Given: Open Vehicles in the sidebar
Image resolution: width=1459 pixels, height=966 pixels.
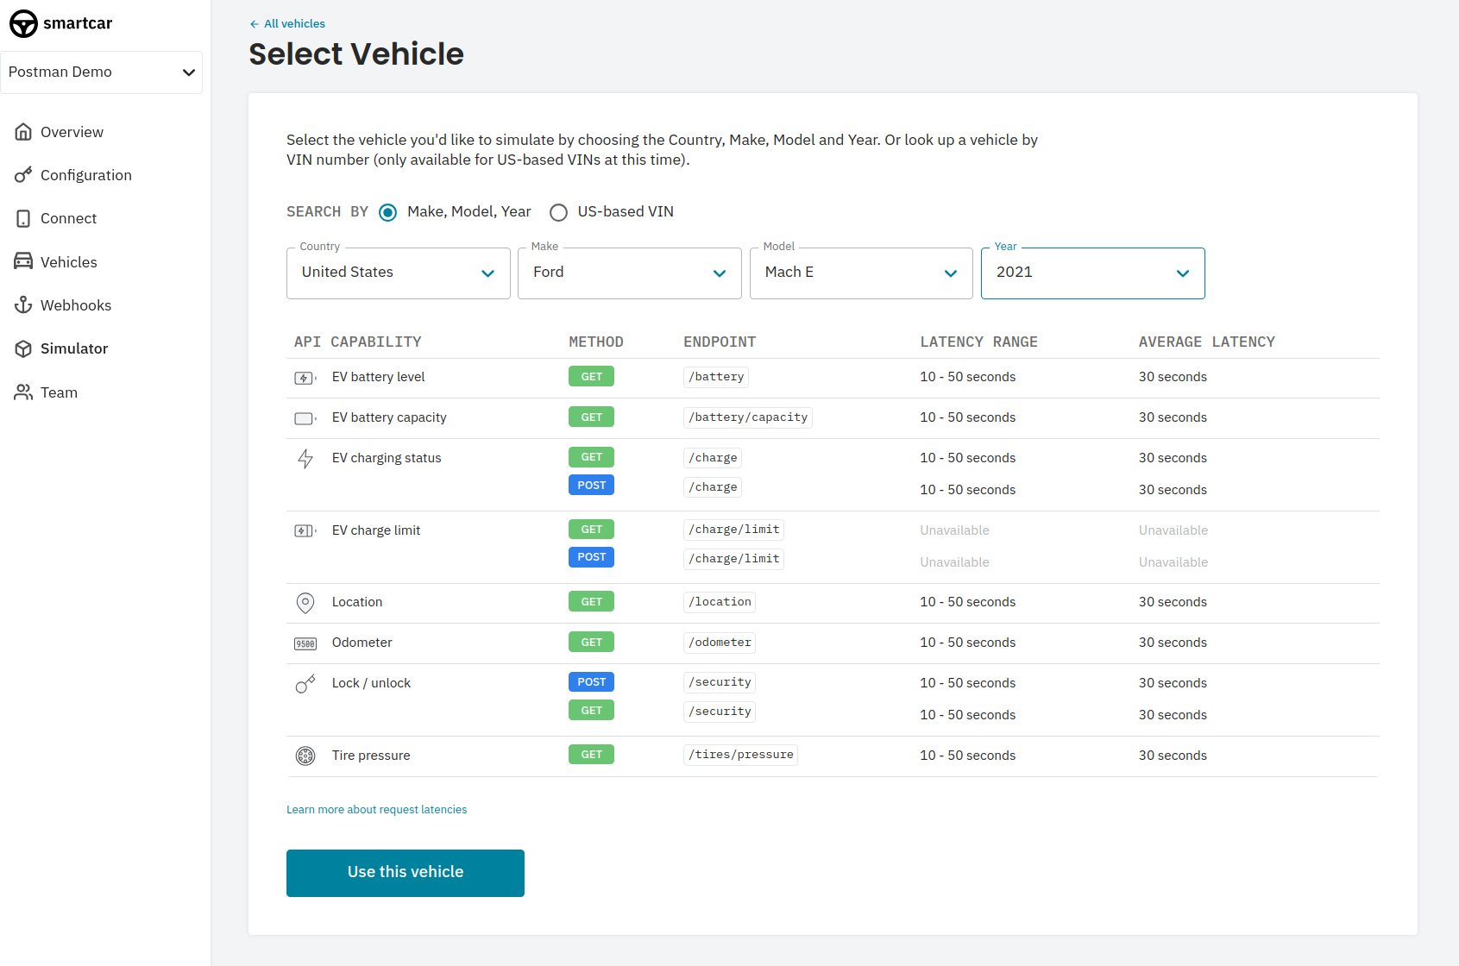Looking at the screenshot, I should 69,262.
